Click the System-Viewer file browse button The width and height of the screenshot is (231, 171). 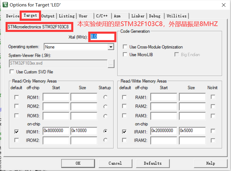111,64
